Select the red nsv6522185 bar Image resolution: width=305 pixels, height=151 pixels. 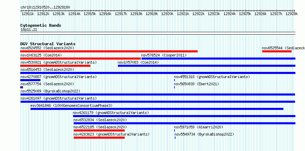99,130
